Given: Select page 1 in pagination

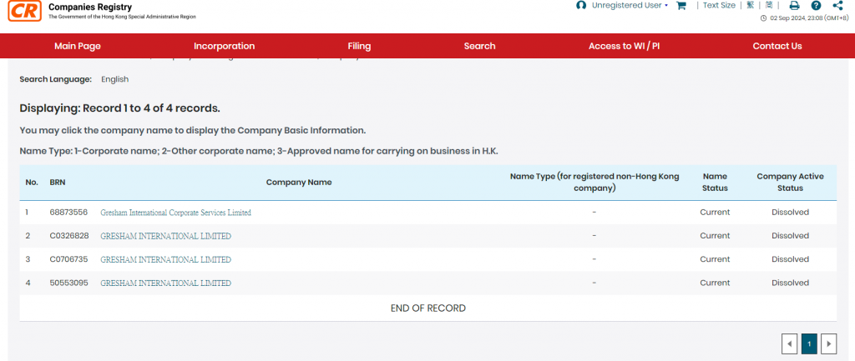Looking at the screenshot, I should [x=809, y=343].
